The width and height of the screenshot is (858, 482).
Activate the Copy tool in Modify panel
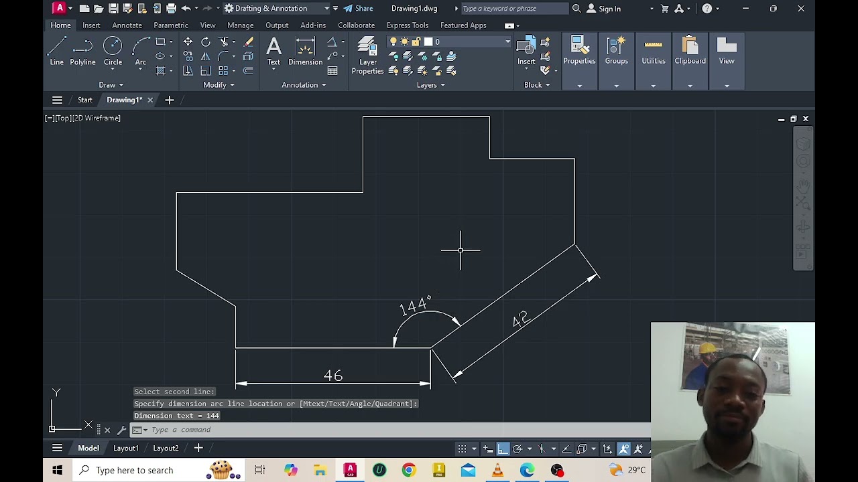tap(188, 56)
